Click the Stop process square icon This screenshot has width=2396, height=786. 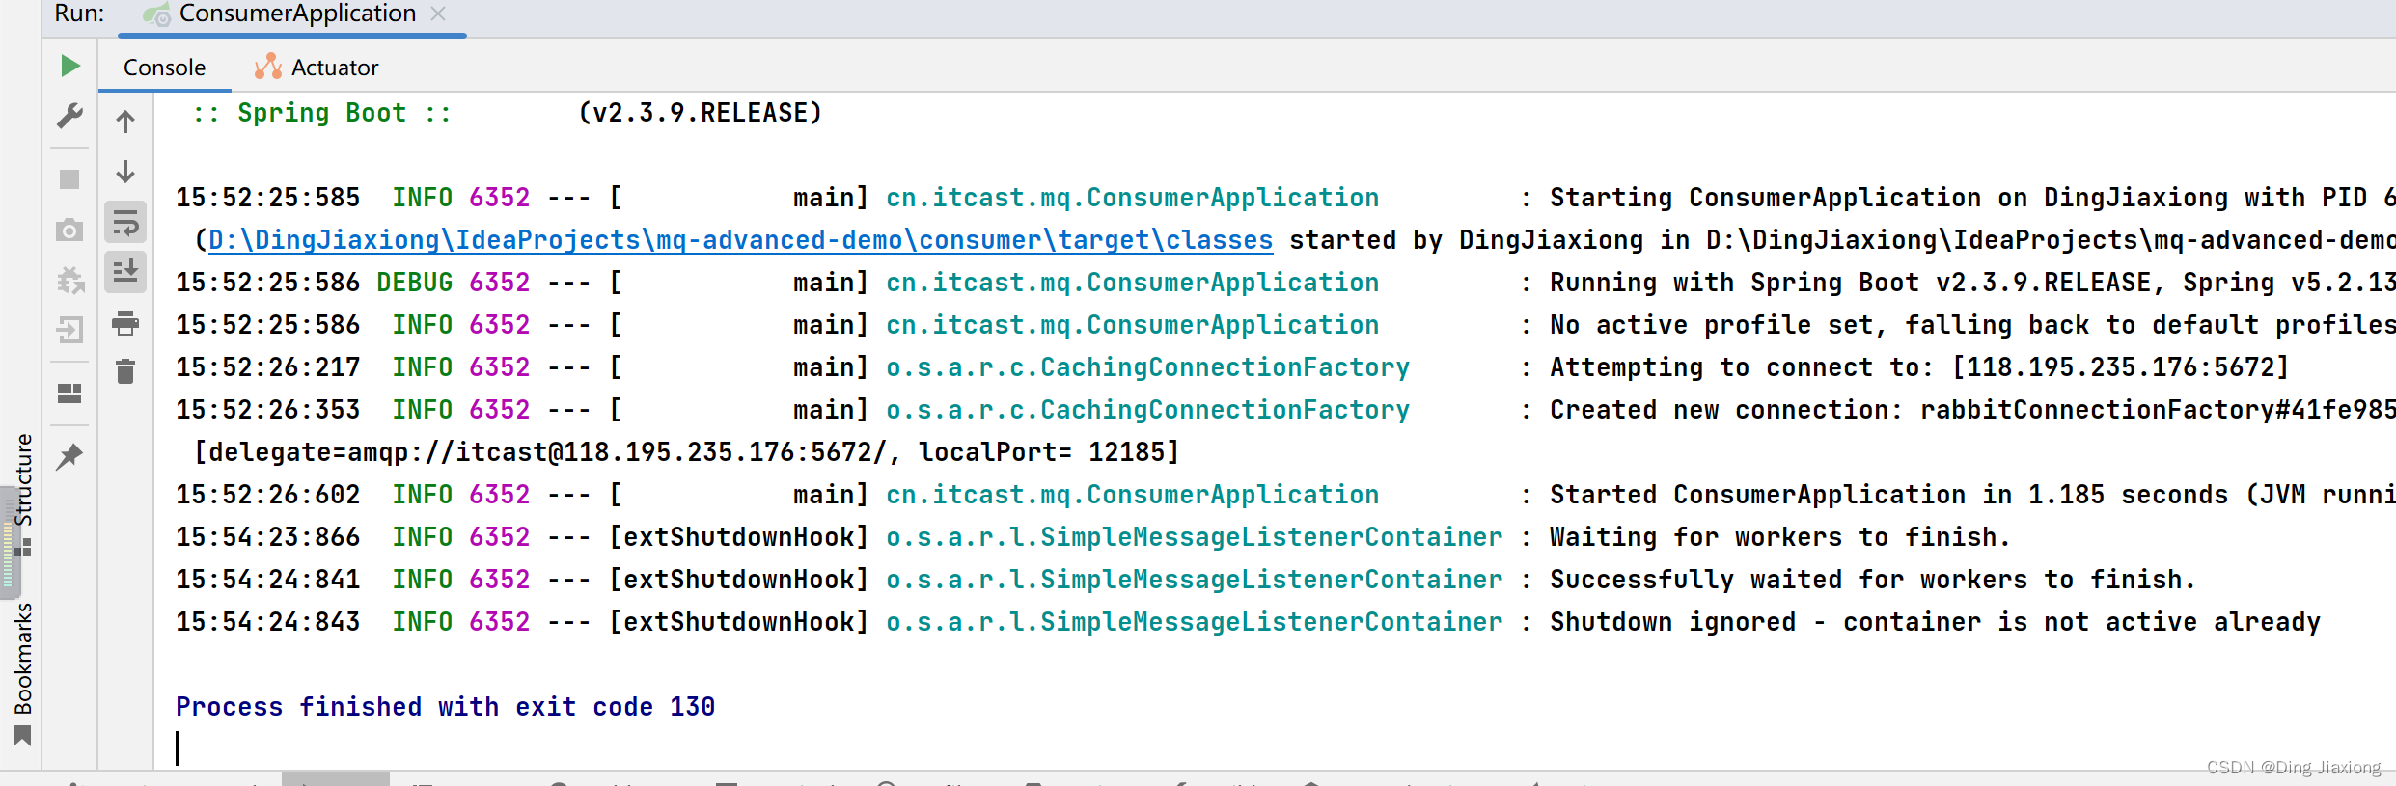tap(69, 179)
